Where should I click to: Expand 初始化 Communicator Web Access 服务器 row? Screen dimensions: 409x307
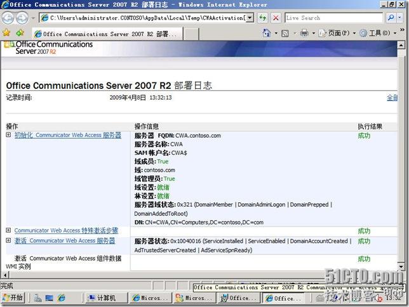[x=8, y=134]
